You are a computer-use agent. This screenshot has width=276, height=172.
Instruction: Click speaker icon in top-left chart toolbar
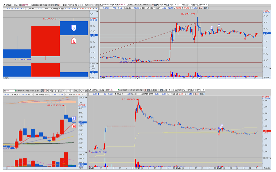(x=17, y=5)
